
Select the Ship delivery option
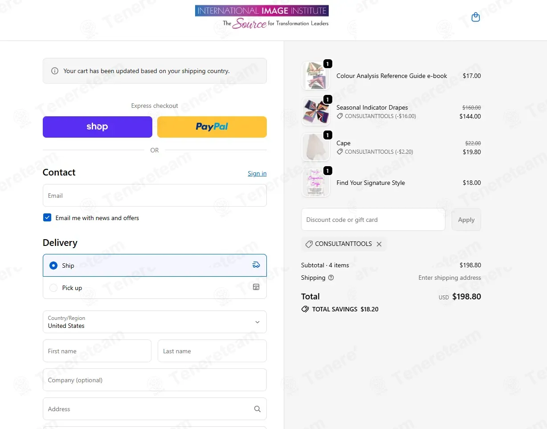coord(155,266)
